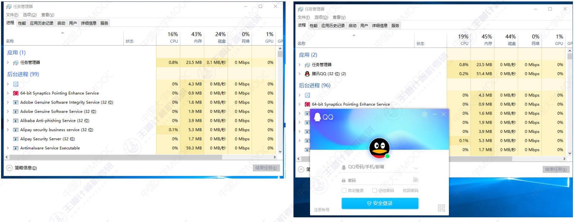Click 结束任务 button in right Task Manager

556,170
